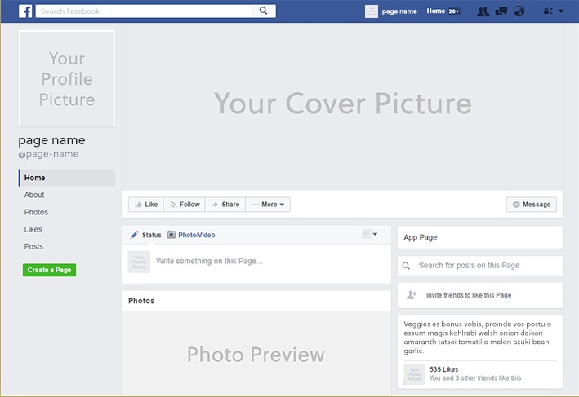Viewport: 579px width, 397px height.
Task: Click the page name heading
Action: point(51,140)
